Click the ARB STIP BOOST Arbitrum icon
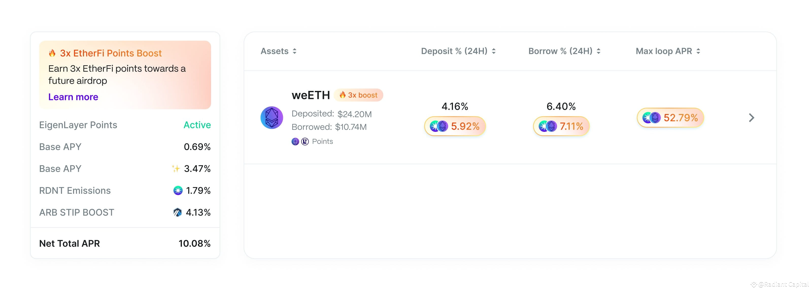The height and width of the screenshot is (290, 811). (x=178, y=213)
